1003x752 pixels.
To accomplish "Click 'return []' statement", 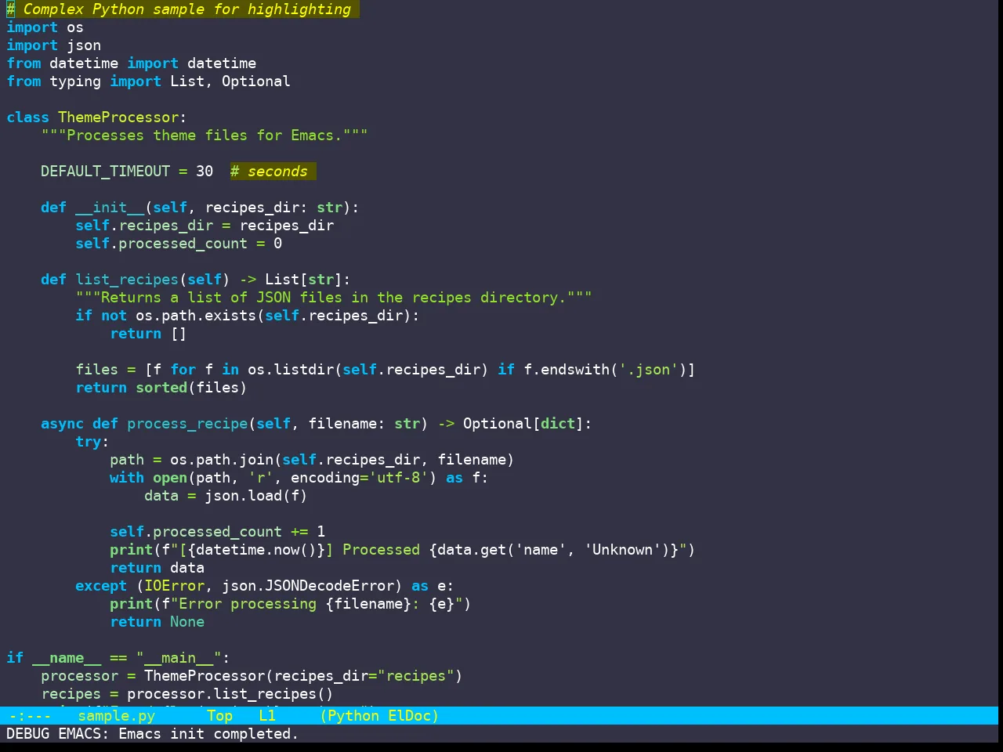I will 148,334.
